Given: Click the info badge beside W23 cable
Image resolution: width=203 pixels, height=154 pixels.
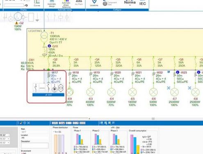Looking at the screenshot, I should click(x=178, y=72).
